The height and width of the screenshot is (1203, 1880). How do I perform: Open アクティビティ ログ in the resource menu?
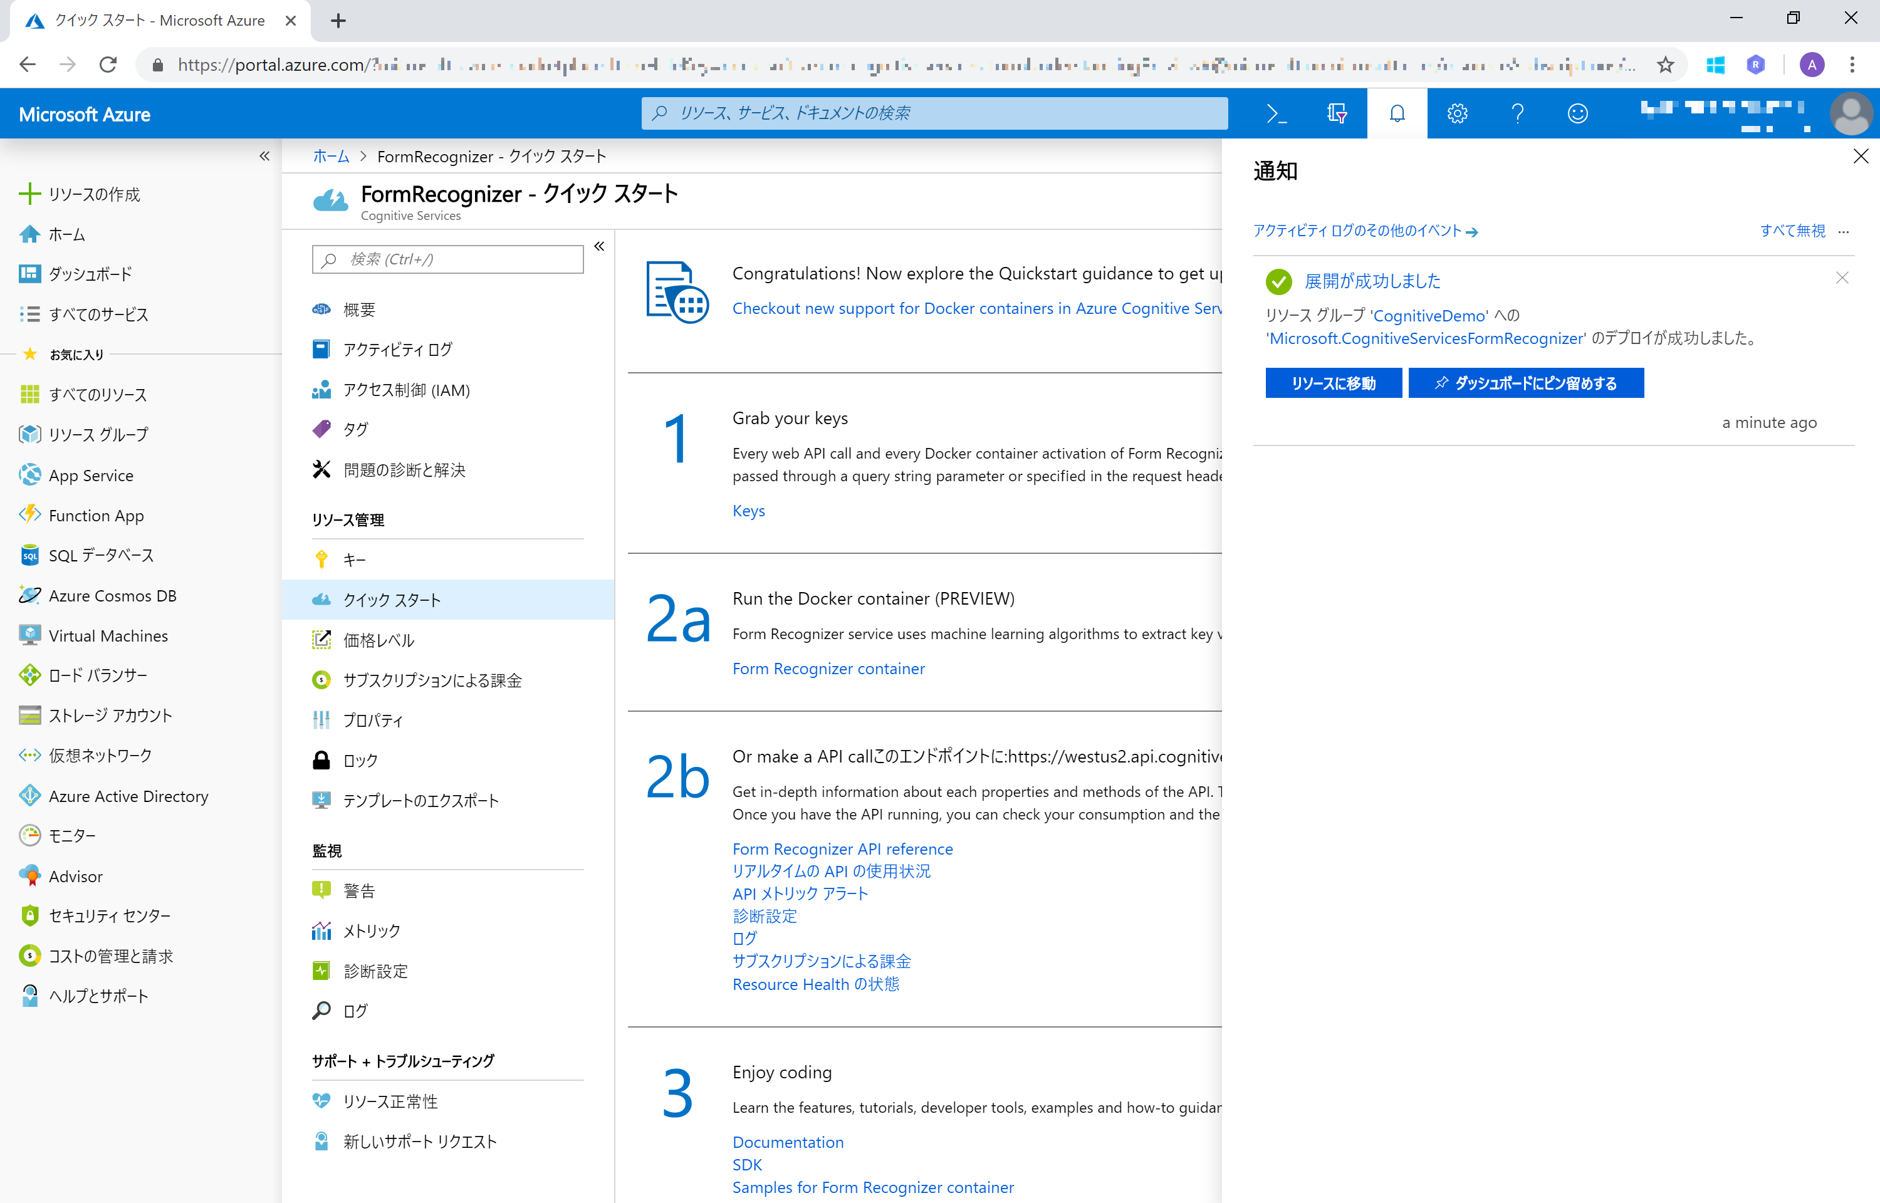coord(396,349)
